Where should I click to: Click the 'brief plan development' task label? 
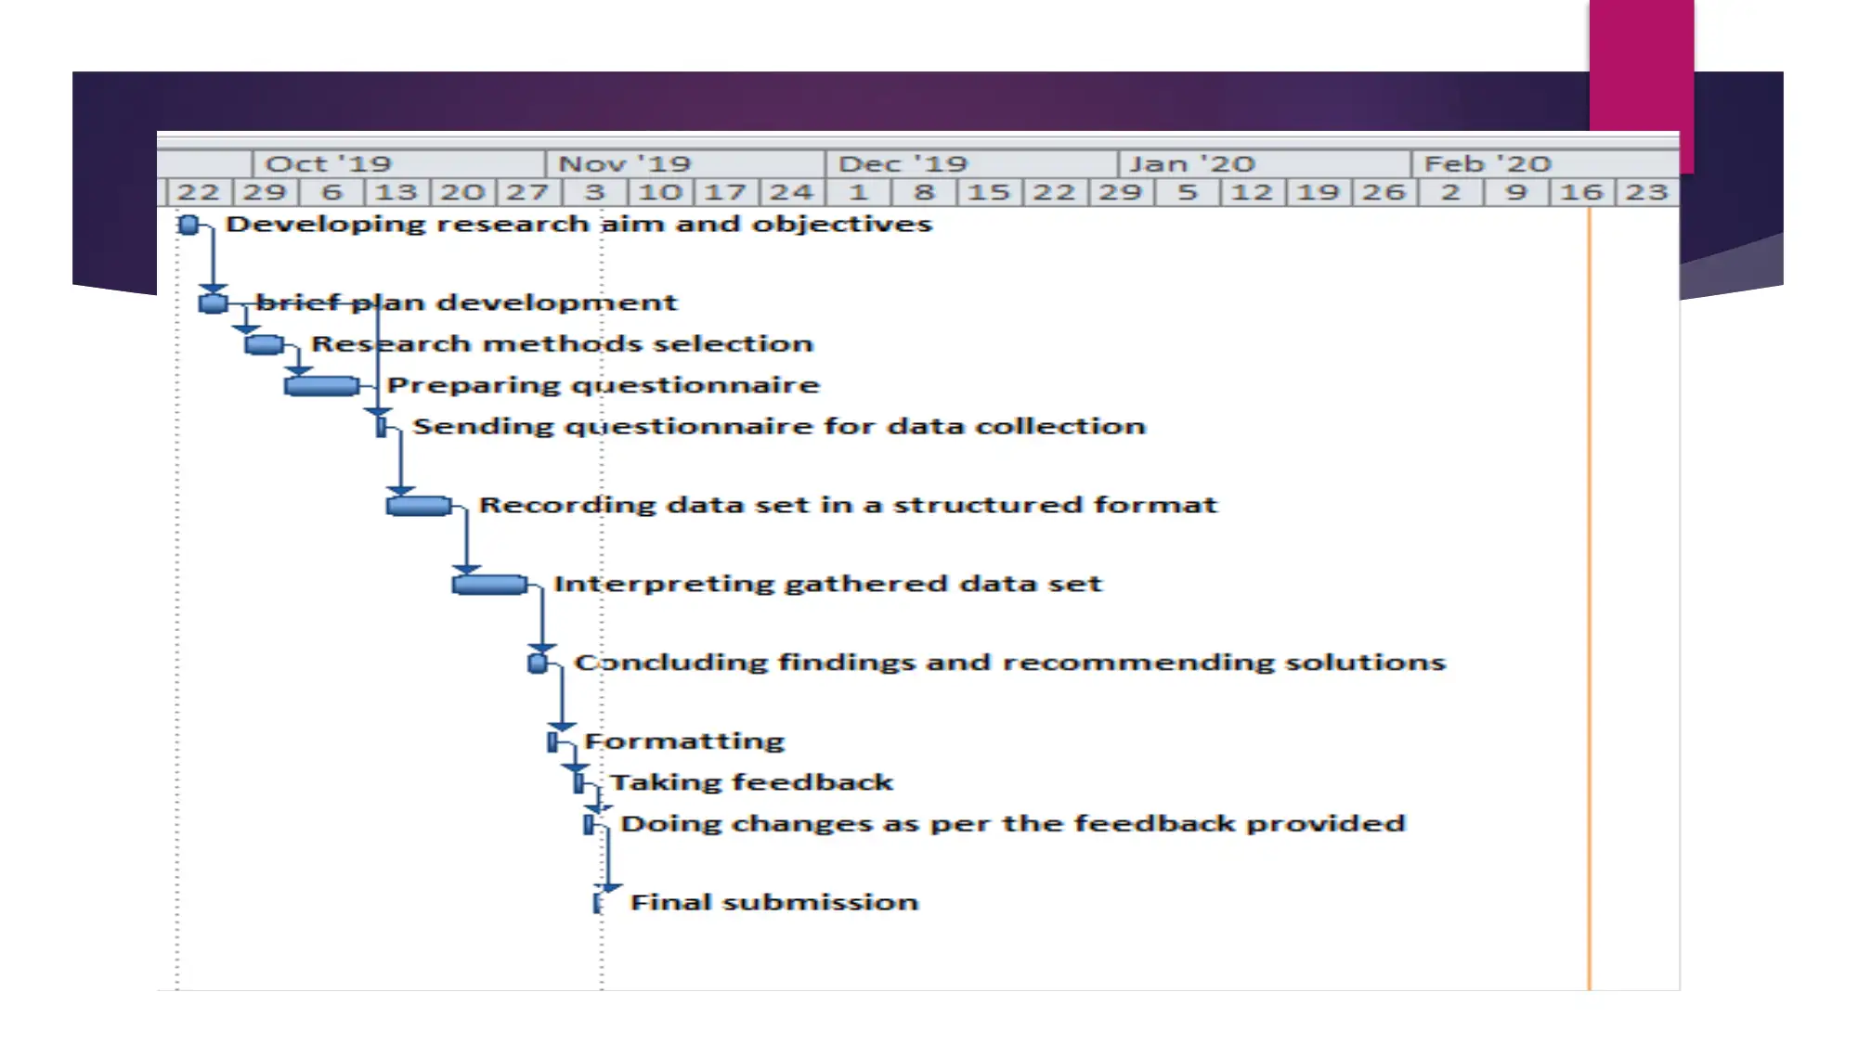click(466, 303)
